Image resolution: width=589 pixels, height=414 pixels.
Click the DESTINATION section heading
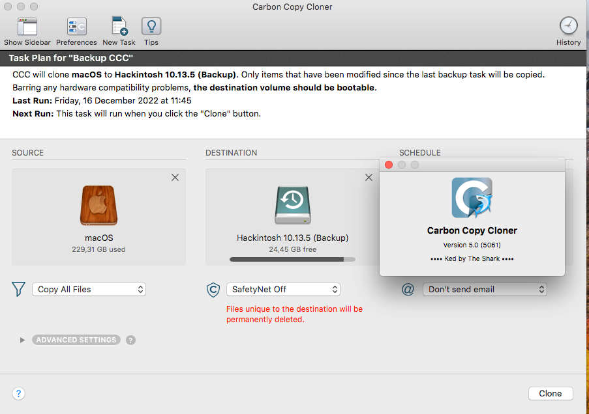[x=231, y=152]
